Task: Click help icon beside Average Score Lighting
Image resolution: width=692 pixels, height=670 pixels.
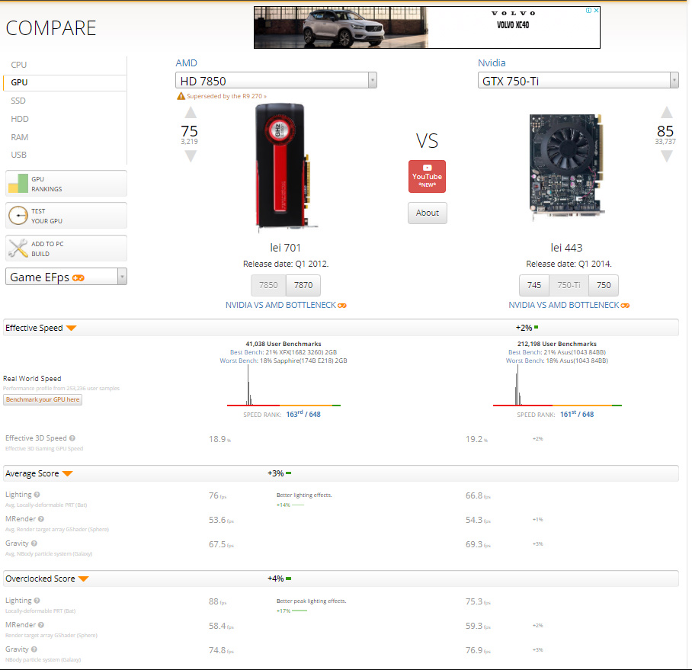Action: [x=37, y=495]
